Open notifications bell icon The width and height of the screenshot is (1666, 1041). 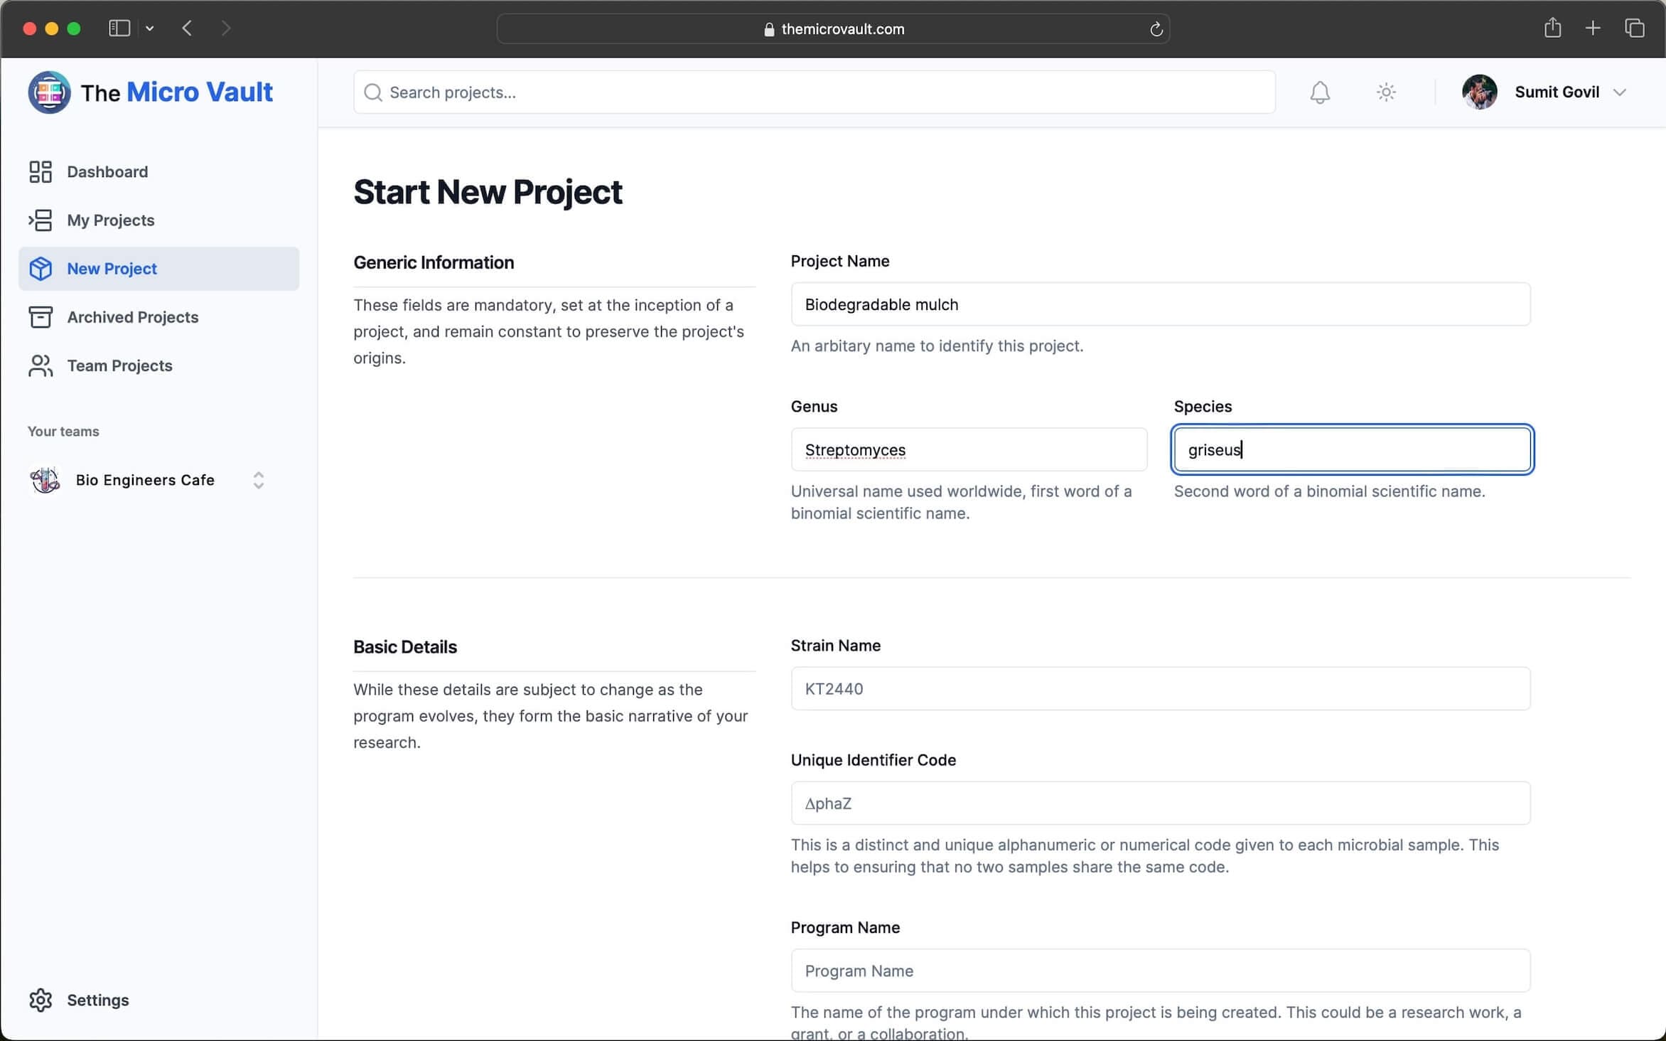point(1320,92)
